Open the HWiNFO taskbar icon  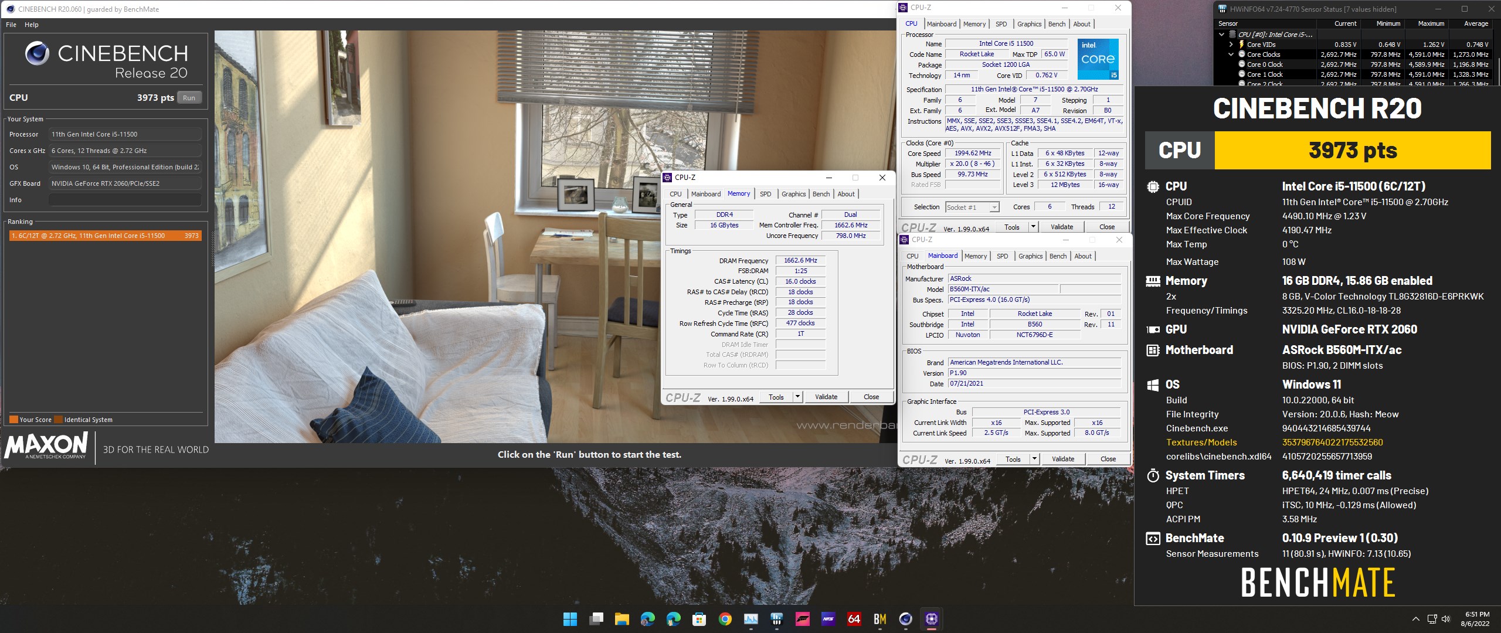coord(776,619)
